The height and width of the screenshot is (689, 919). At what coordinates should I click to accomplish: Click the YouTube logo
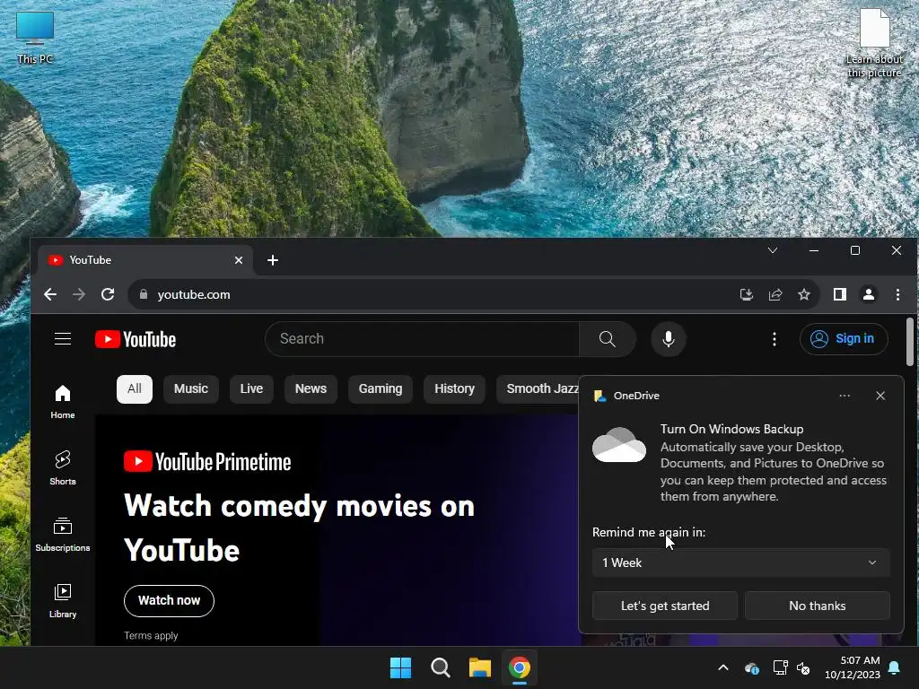pos(136,339)
